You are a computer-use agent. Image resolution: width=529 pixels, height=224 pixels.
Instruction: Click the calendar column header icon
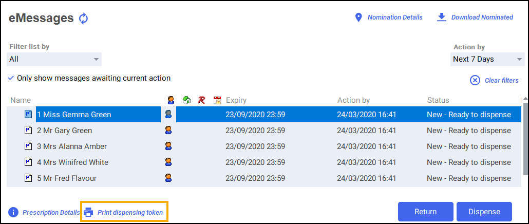click(217, 100)
